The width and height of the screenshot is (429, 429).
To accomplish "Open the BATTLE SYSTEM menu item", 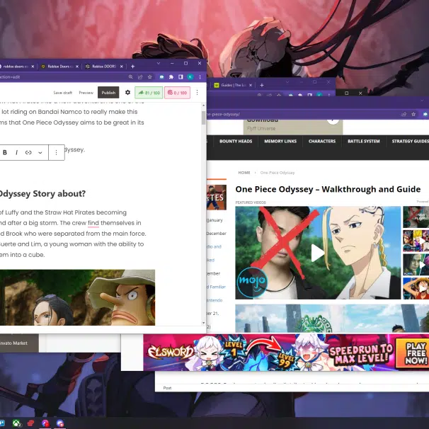I will (x=362, y=142).
